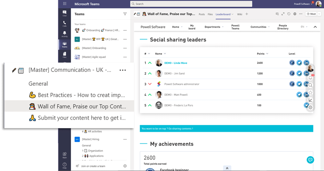The width and height of the screenshot is (324, 171).
Task: Click Linda Wave's Facebook level icon
Action: (292, 63)
